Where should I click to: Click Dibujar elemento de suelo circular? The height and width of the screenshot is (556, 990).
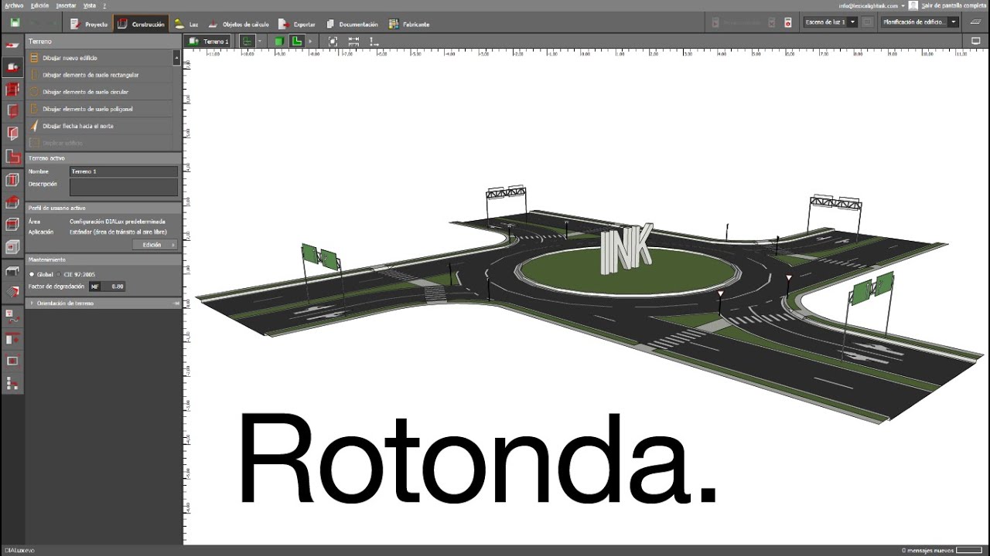[101, 92]
